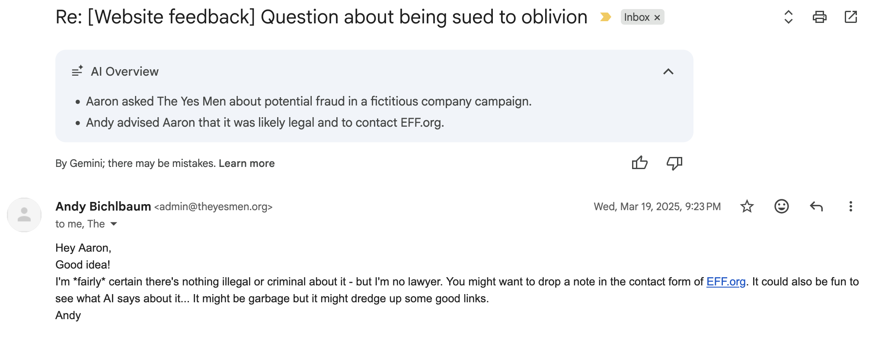Star the message from Andy
Viewport: 869px width, 352px height.
point(747,207)
